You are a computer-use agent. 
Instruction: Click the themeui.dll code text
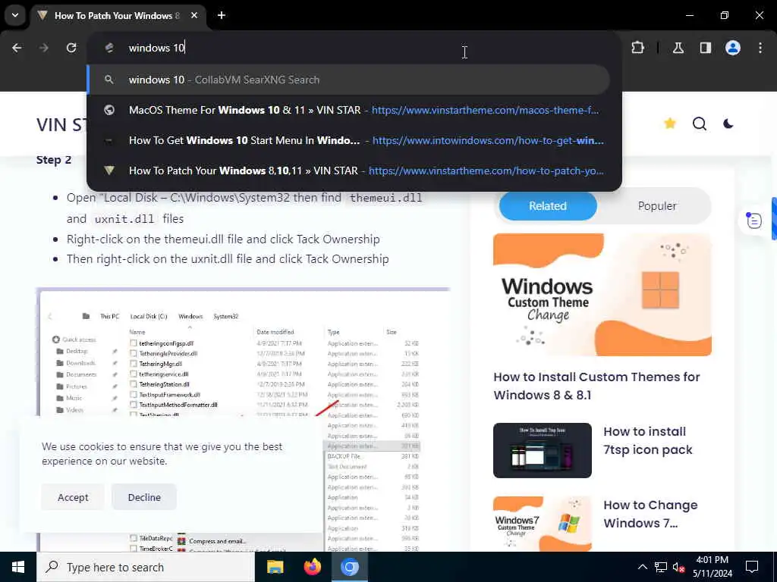[x=385, y=198]
